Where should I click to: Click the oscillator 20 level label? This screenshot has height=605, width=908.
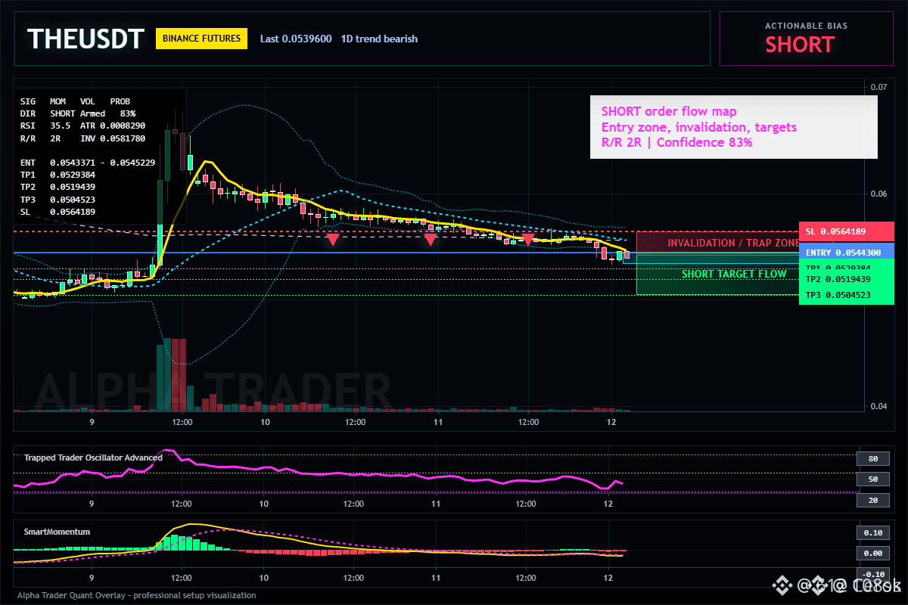click(x=872, y=500)
